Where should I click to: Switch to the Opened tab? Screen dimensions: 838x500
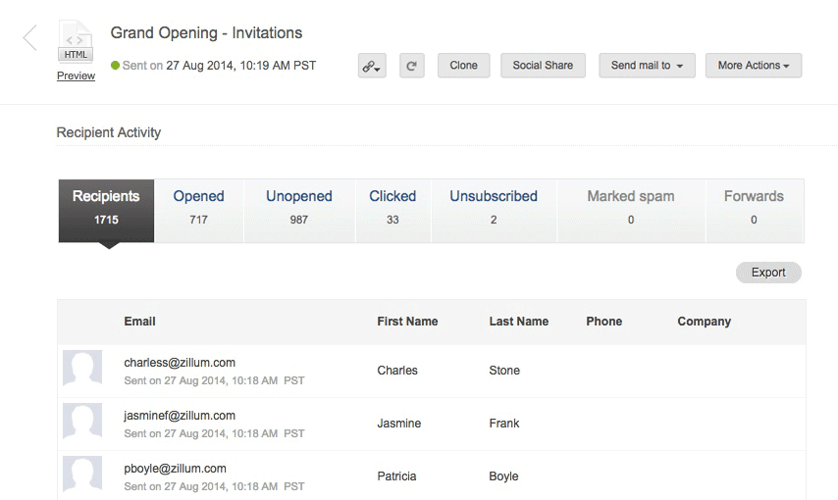pos(198,207)
